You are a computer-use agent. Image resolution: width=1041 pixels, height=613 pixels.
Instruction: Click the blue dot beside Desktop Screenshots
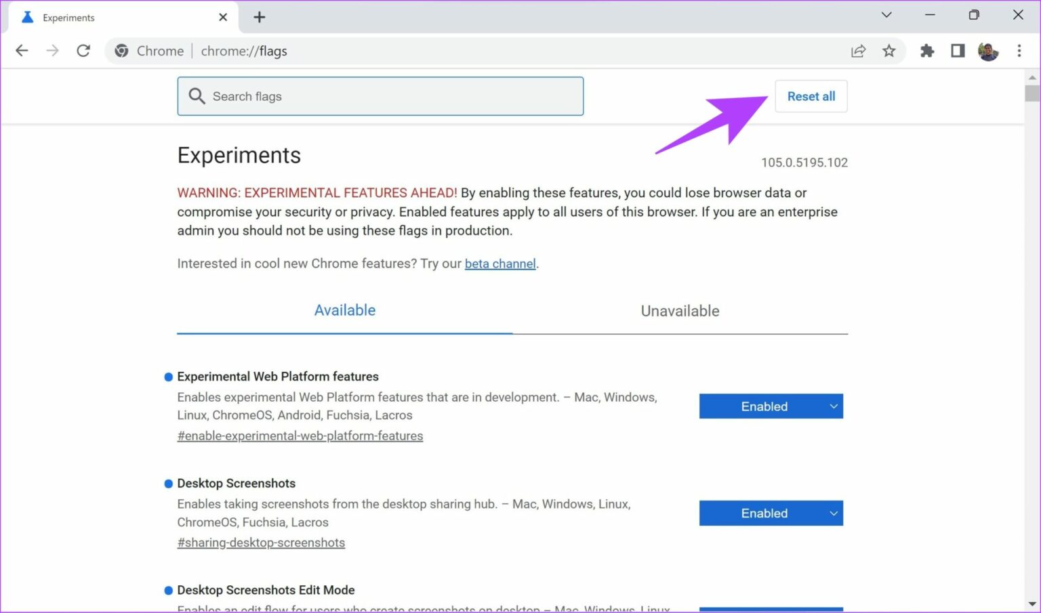pyautogui.click(x=167, y=483)
